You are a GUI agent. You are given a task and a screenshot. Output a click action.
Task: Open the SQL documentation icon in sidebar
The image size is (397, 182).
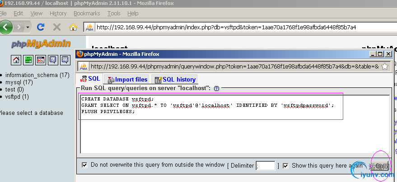(x=65, y=60)
